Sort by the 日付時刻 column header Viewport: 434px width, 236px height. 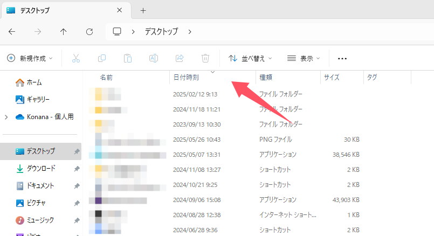[212, 78]
